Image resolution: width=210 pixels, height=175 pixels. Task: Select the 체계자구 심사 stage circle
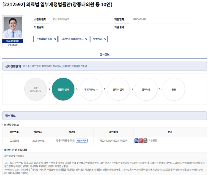tap(91, 89)
